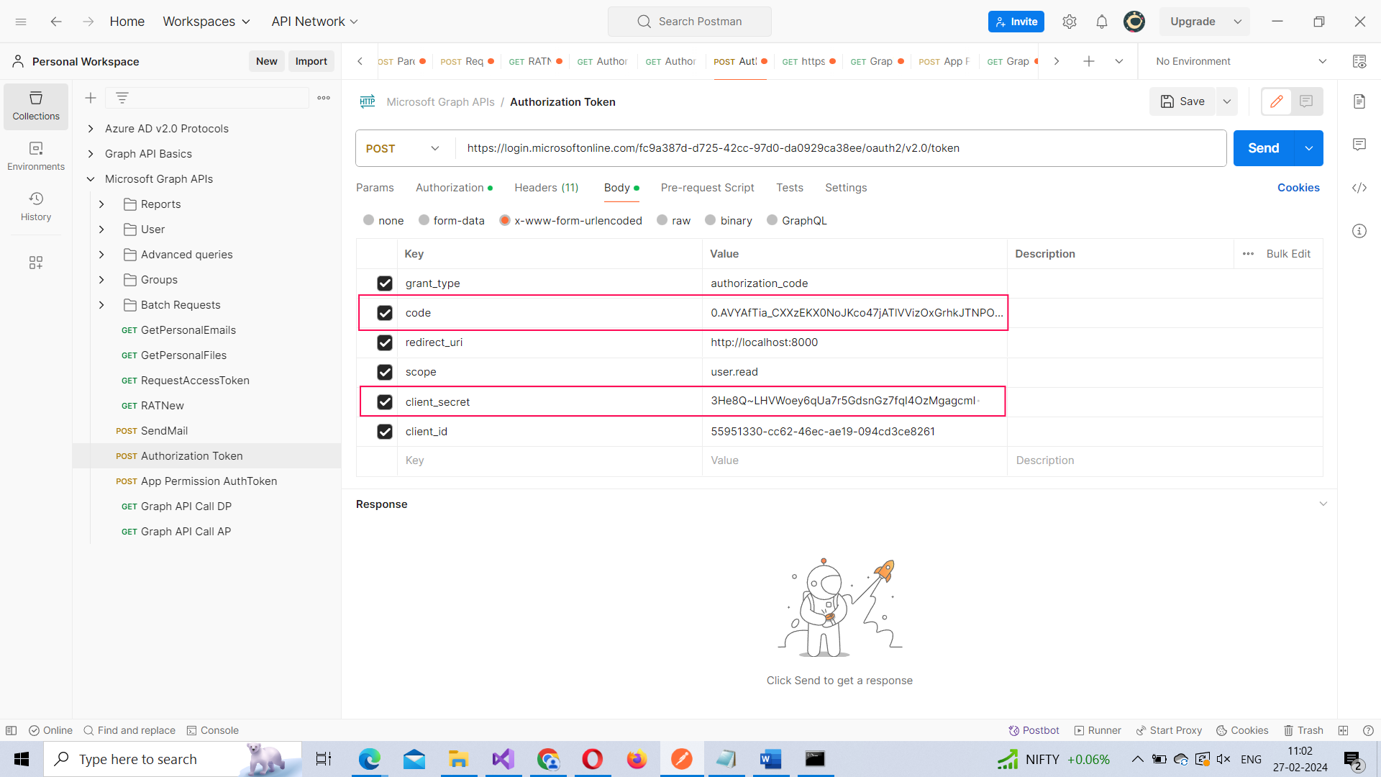This screenshot has width=1381, height=777.
Task: Open the Console in the status bar
Action: [x=213, y=730]
